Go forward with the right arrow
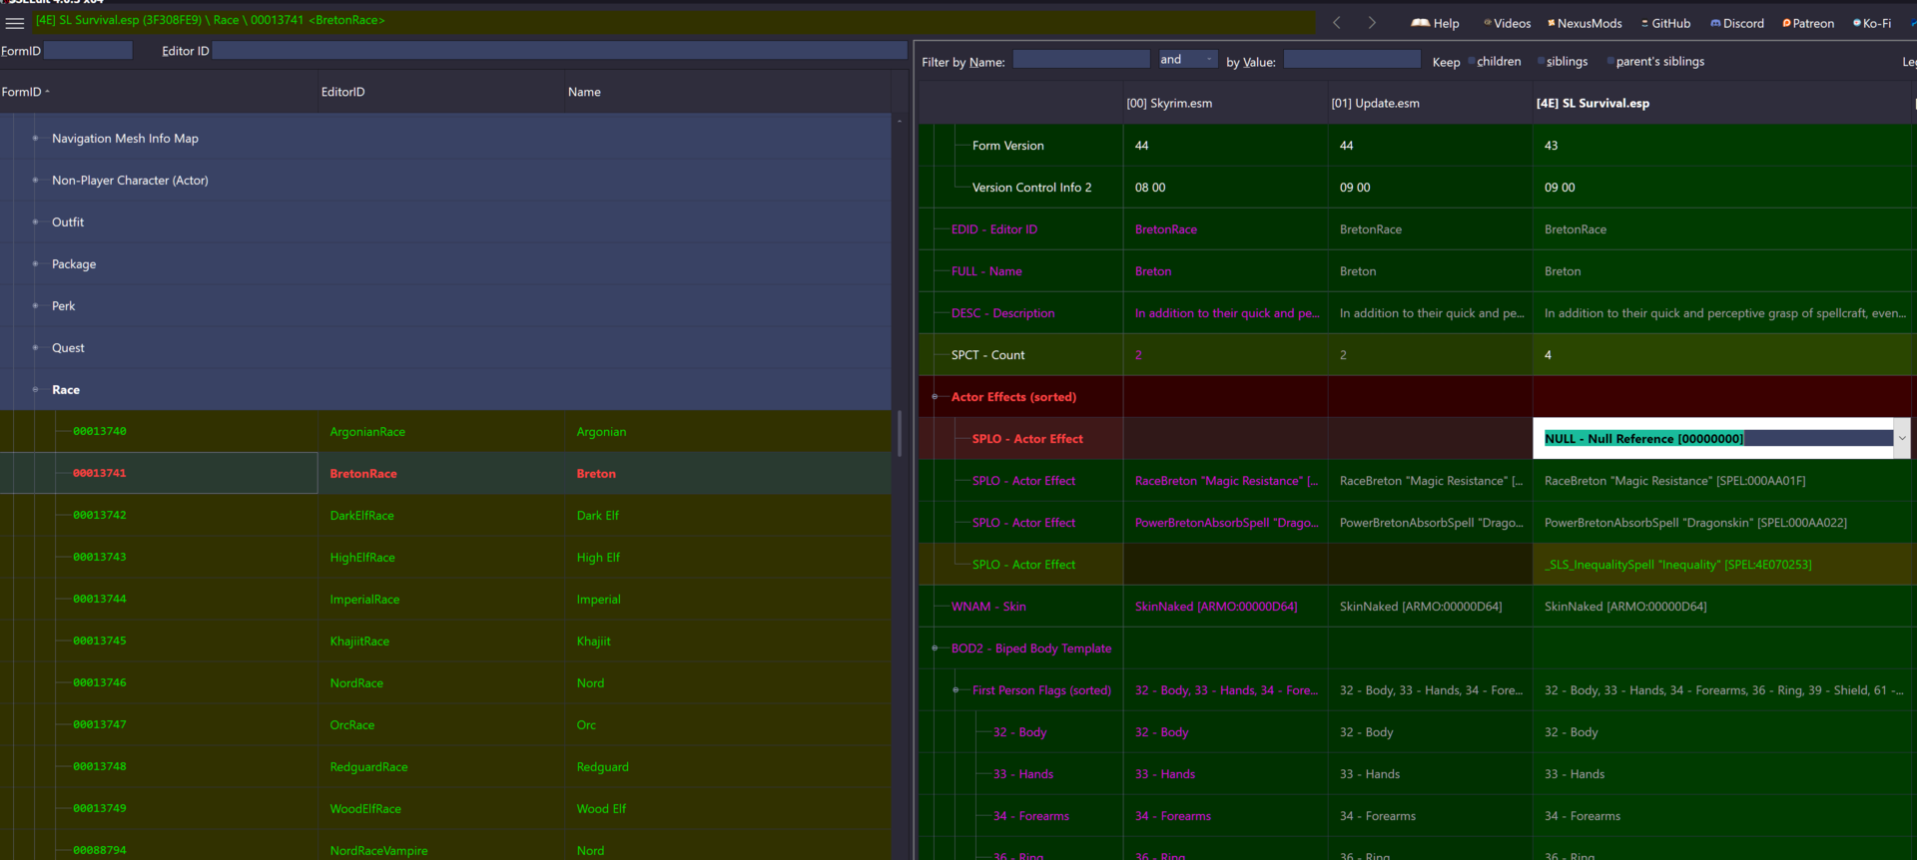This screenshot has height=860, width=1917. click(1372, 22)
